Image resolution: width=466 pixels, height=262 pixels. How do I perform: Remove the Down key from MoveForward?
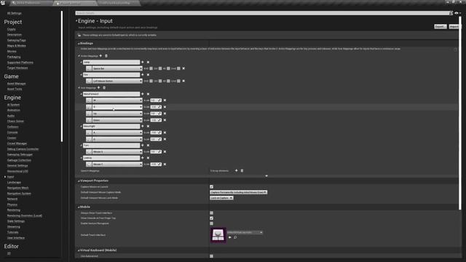[x=165, y=120]
